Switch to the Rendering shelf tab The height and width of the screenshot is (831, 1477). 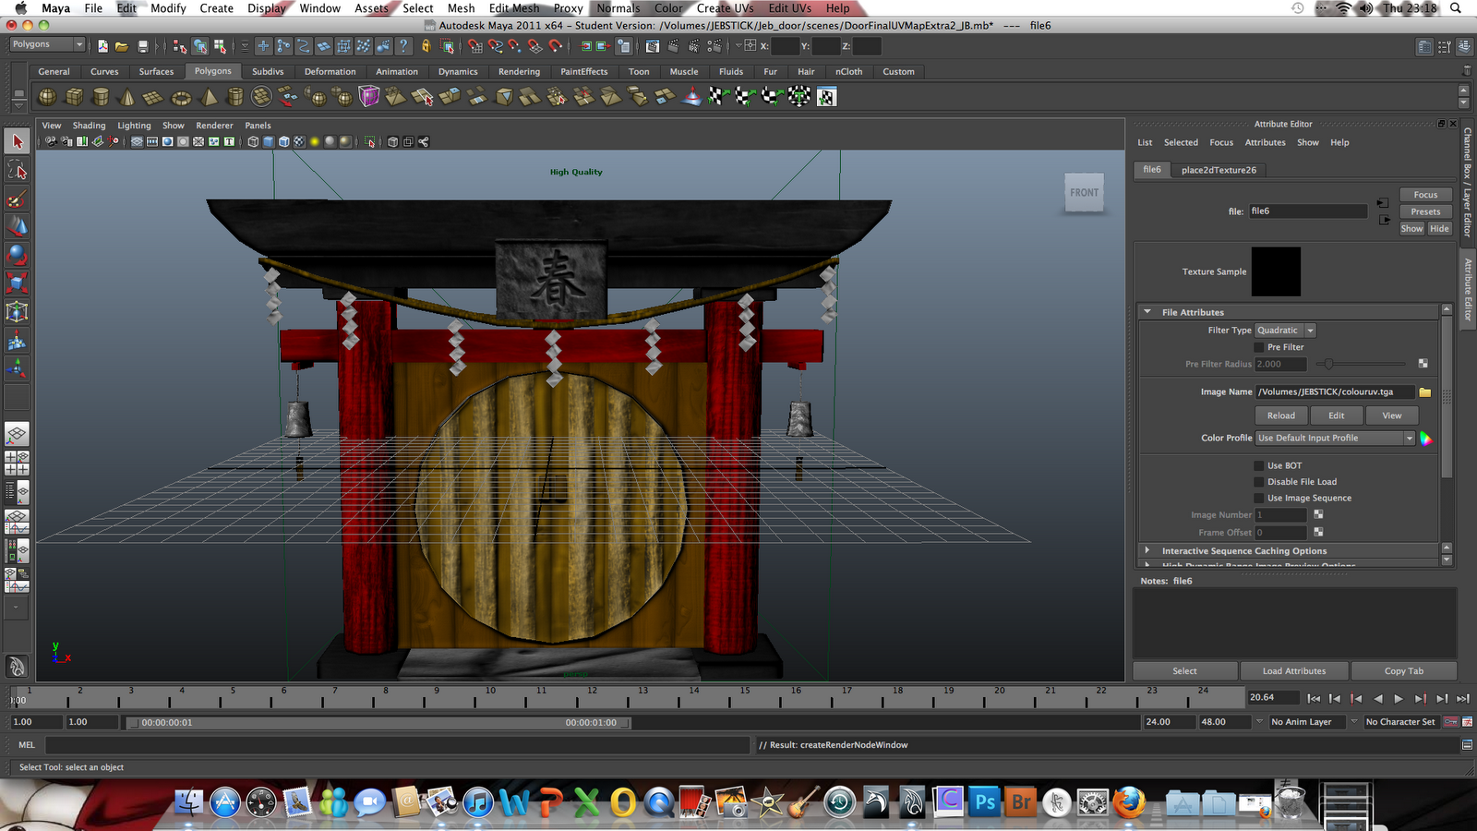point(519,71)
